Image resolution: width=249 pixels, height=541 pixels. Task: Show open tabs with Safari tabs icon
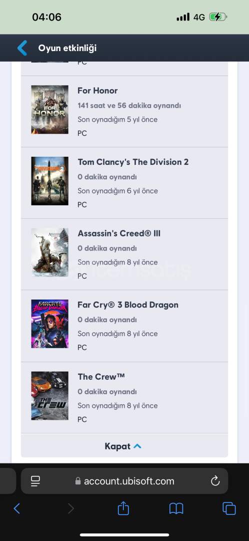point(229,508)
